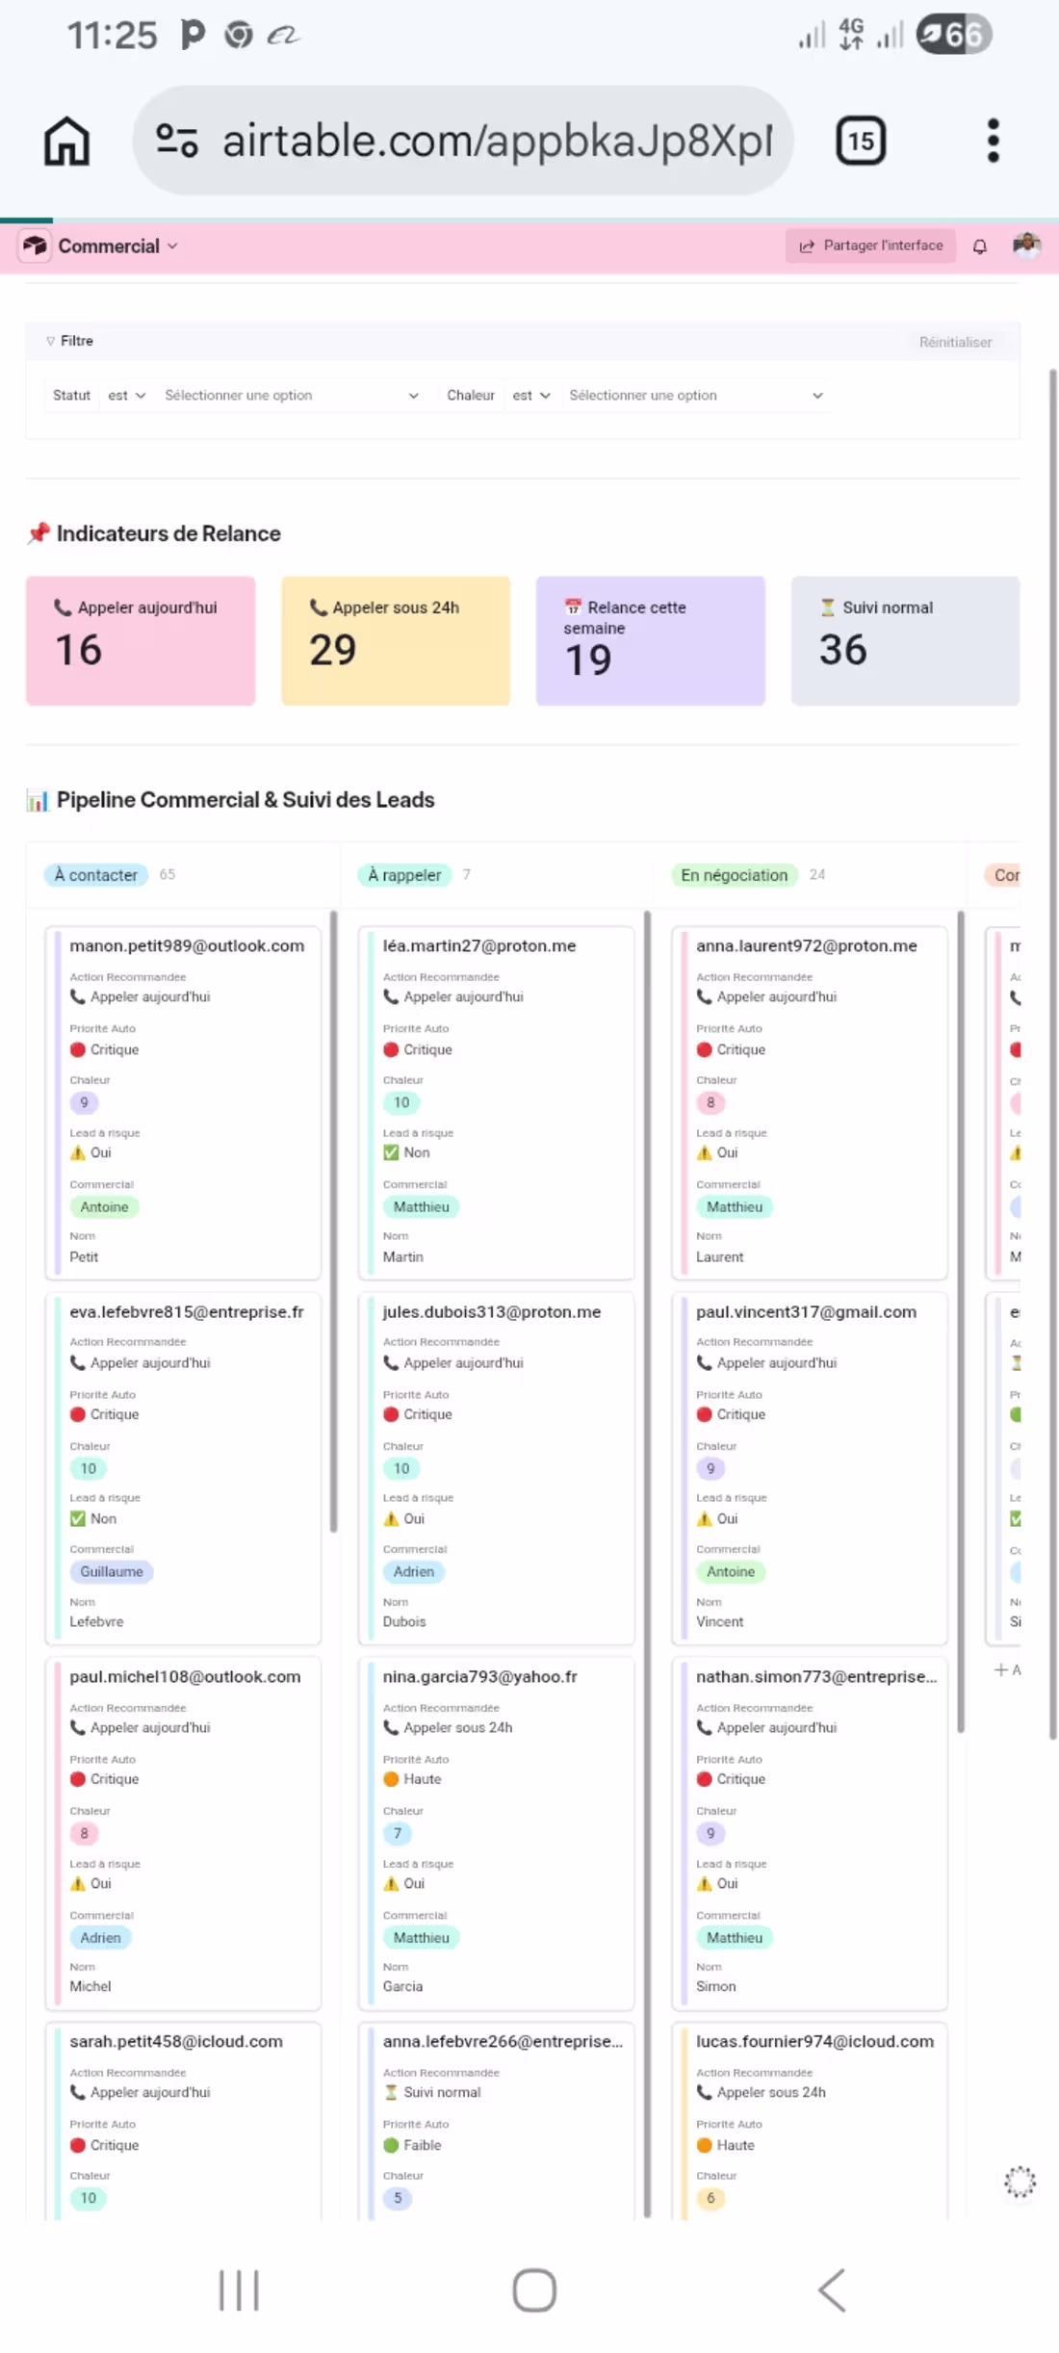Image resolution: width=1059 pixels, height=2353 pixels.
Task: Click orange Haute dot on lucas.fournier974 card
Action: coord(704,2145)
